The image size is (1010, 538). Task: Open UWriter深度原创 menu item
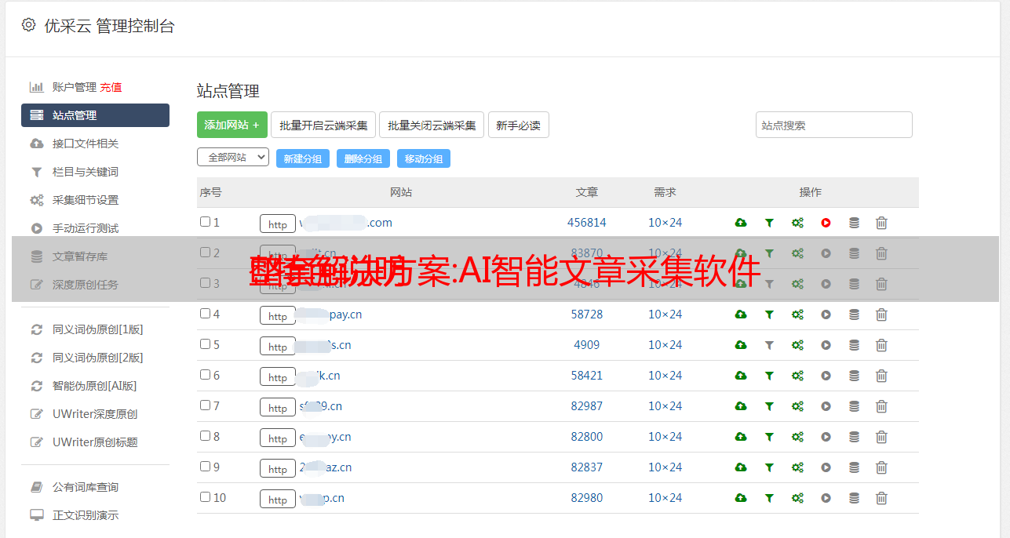[x=95, y=414]
